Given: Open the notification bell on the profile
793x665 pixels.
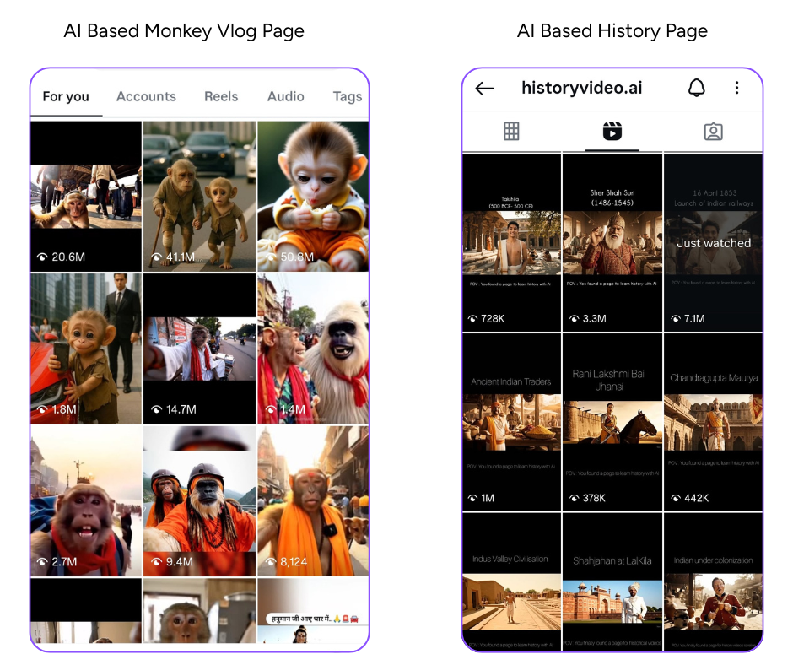Looking at the screenshot, I should (696, 88).
